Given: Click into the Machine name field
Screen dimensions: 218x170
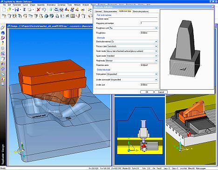Looking at the screenshot, I should 133,19.
